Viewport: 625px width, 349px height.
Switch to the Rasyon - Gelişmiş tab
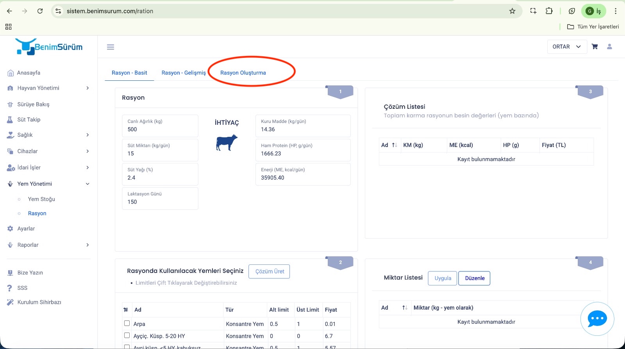[x=184, y=73]
